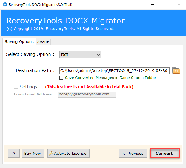
Task: Click the folder browse icon beside Destination Path
Action: click(176, 70)
